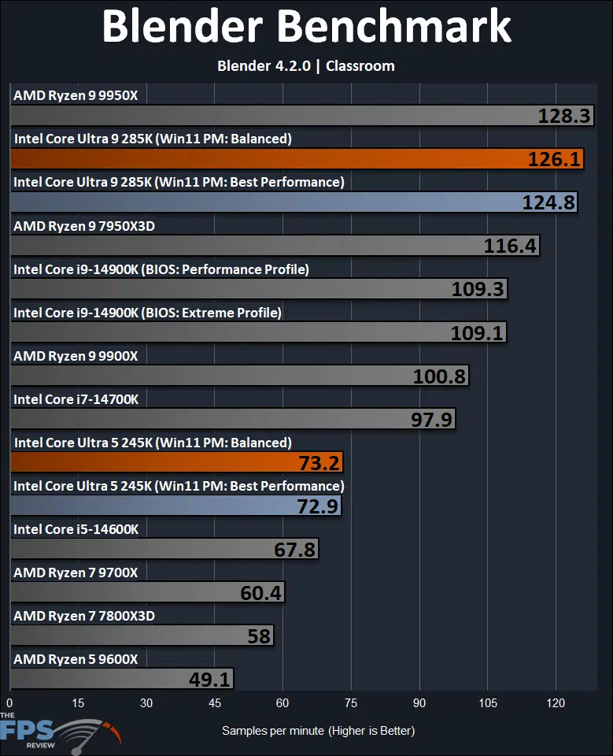Click the 109.1 bar value
The width and height of the screenshot is (613, 756).
477,332
